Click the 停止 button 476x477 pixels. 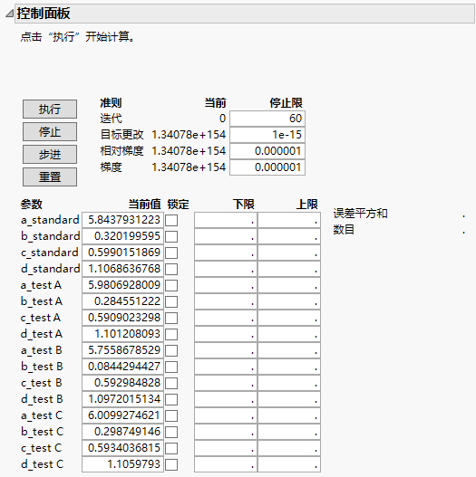(x=50, y=132)
